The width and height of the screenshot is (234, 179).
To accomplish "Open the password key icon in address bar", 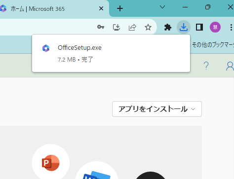I will click(101, 27).
